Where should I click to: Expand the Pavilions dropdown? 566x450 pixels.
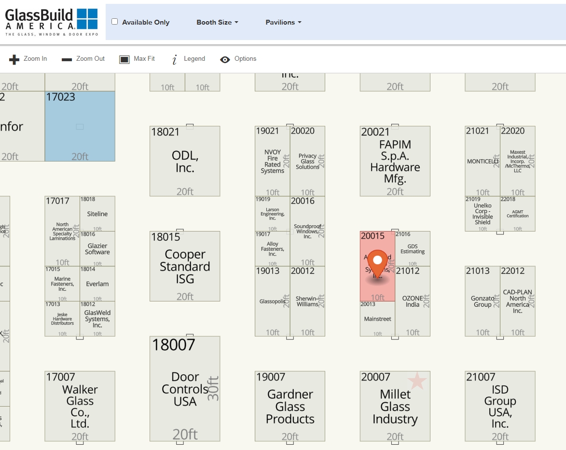283,22
